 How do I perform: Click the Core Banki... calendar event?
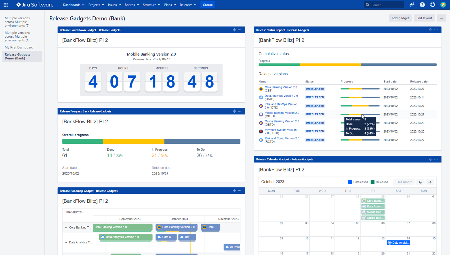[373, 201]
